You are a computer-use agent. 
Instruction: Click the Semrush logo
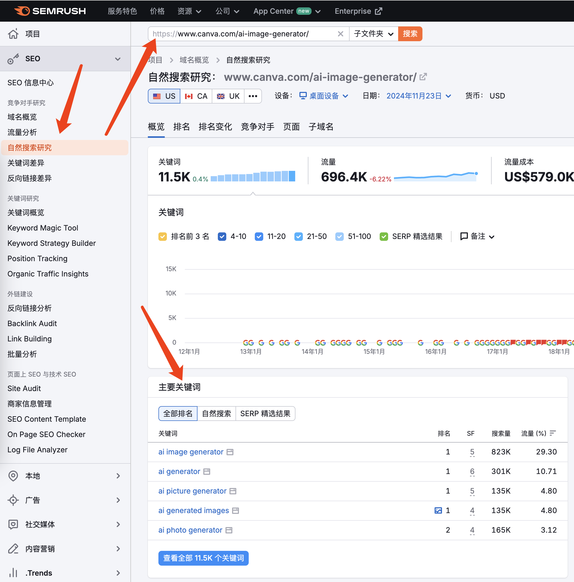coord(50,11)
